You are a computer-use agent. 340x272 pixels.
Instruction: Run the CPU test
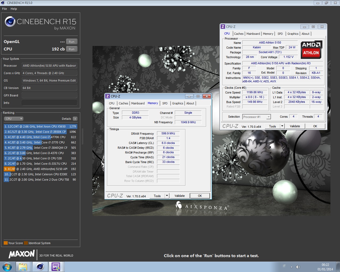coord(71,49)
